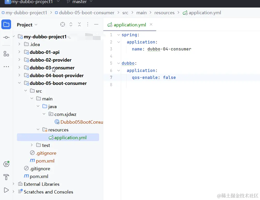Image resolution: width=260 pixels, height=200 pixels.
Task: Open my-dubbo-project1 project dropdown in title bar
Action: tap(58, 2)
